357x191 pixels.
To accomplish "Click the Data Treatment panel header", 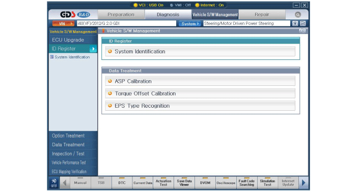I will point(201,71).
